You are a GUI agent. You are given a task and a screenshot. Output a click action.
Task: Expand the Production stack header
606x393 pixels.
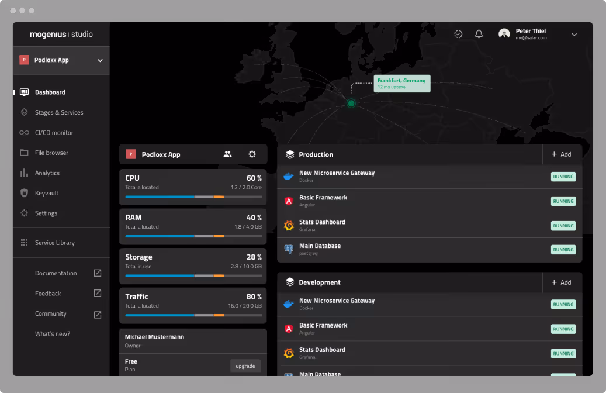pyautogui.click(x=316, y=154)
